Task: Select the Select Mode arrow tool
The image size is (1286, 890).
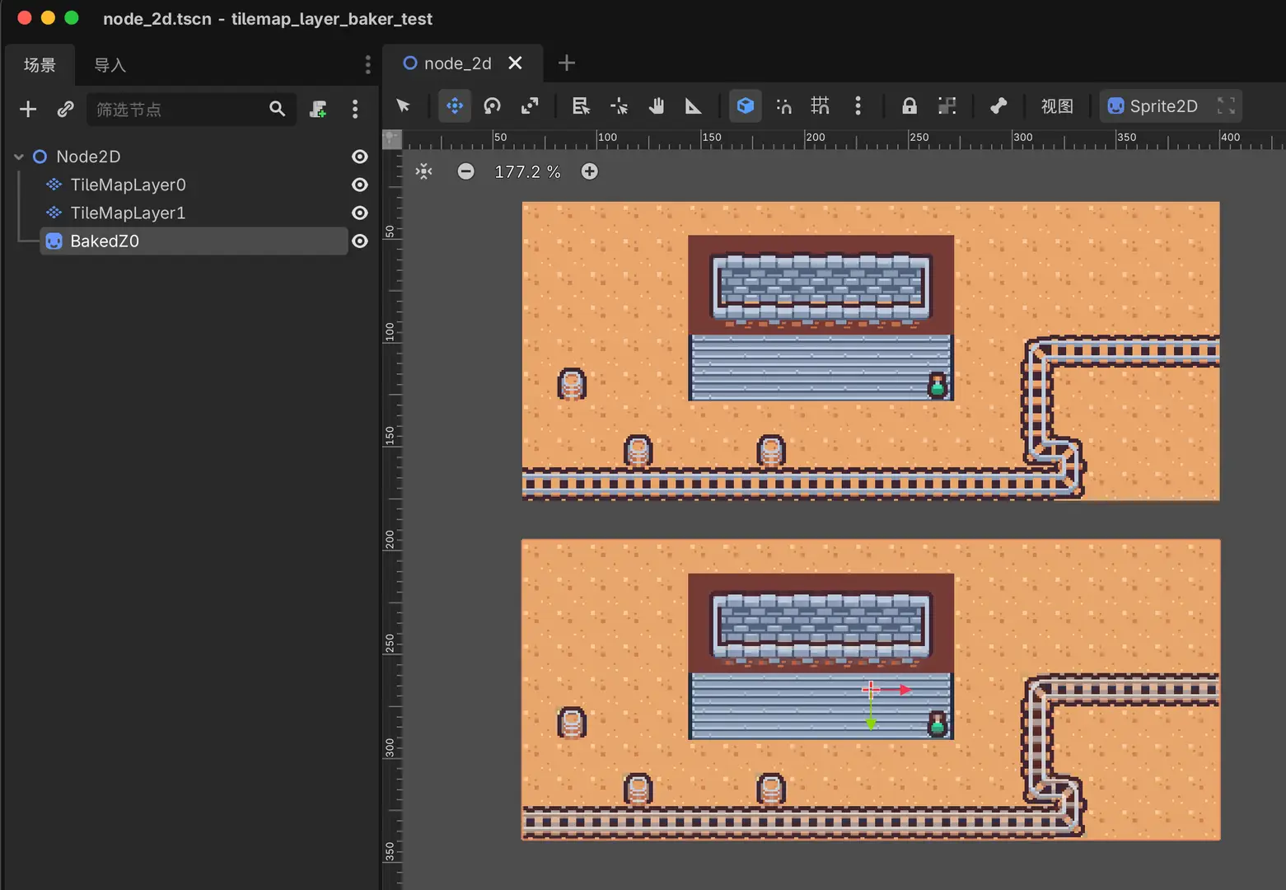Action: [403, 105]
